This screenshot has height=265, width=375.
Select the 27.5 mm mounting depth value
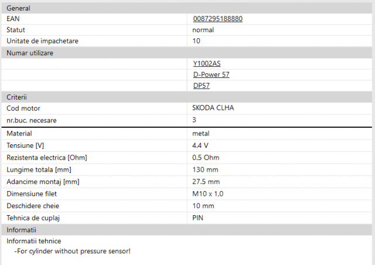(x=206, y=182)
